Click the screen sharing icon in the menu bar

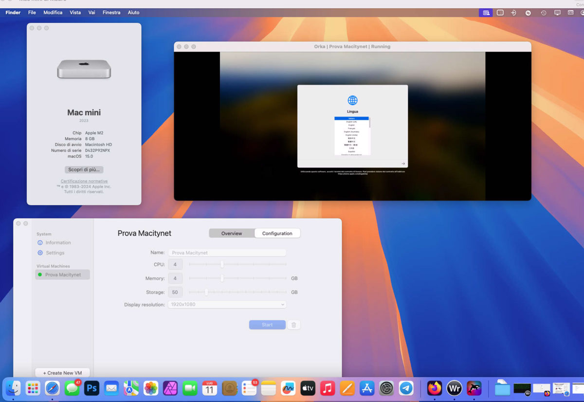(x=486, y=13)
